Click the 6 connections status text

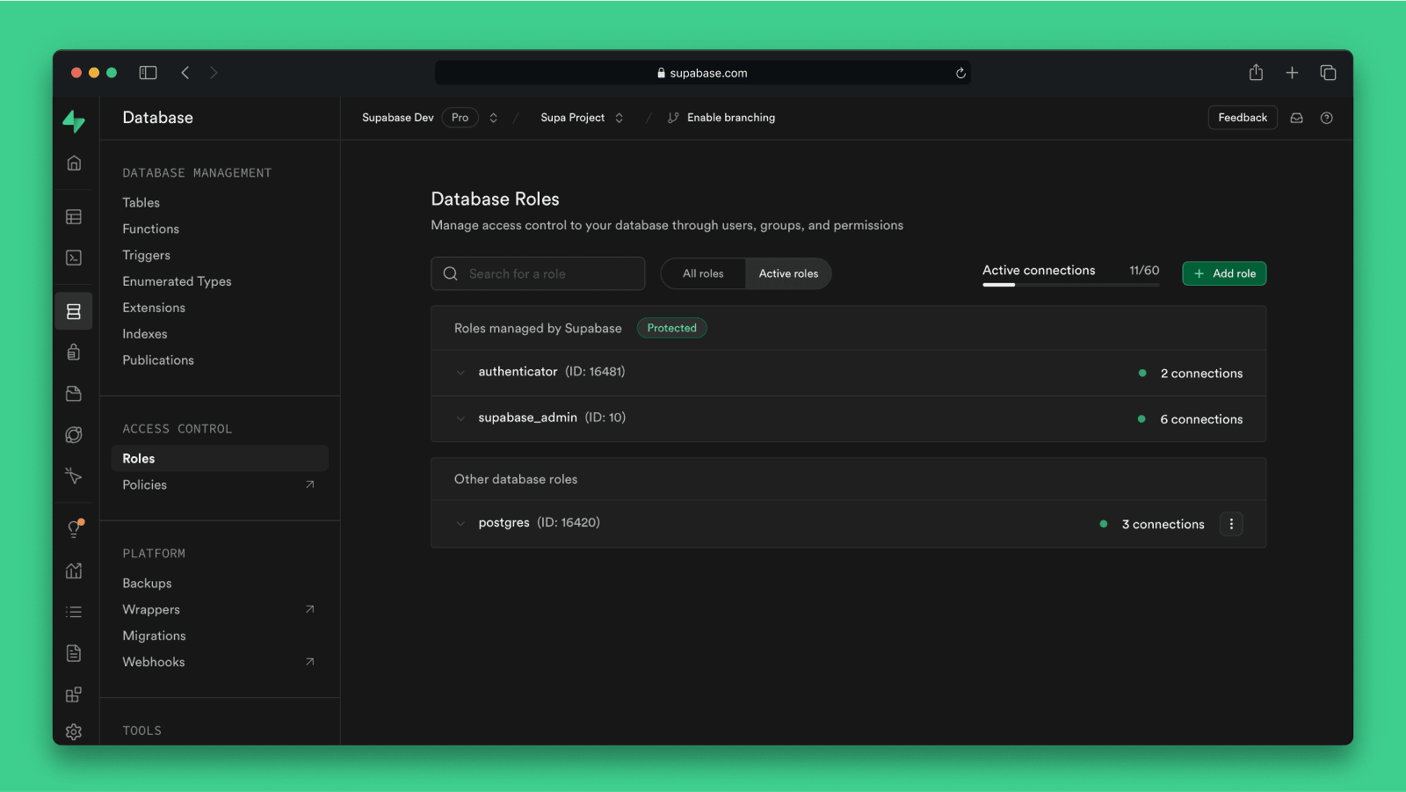tap(1201, 419)
